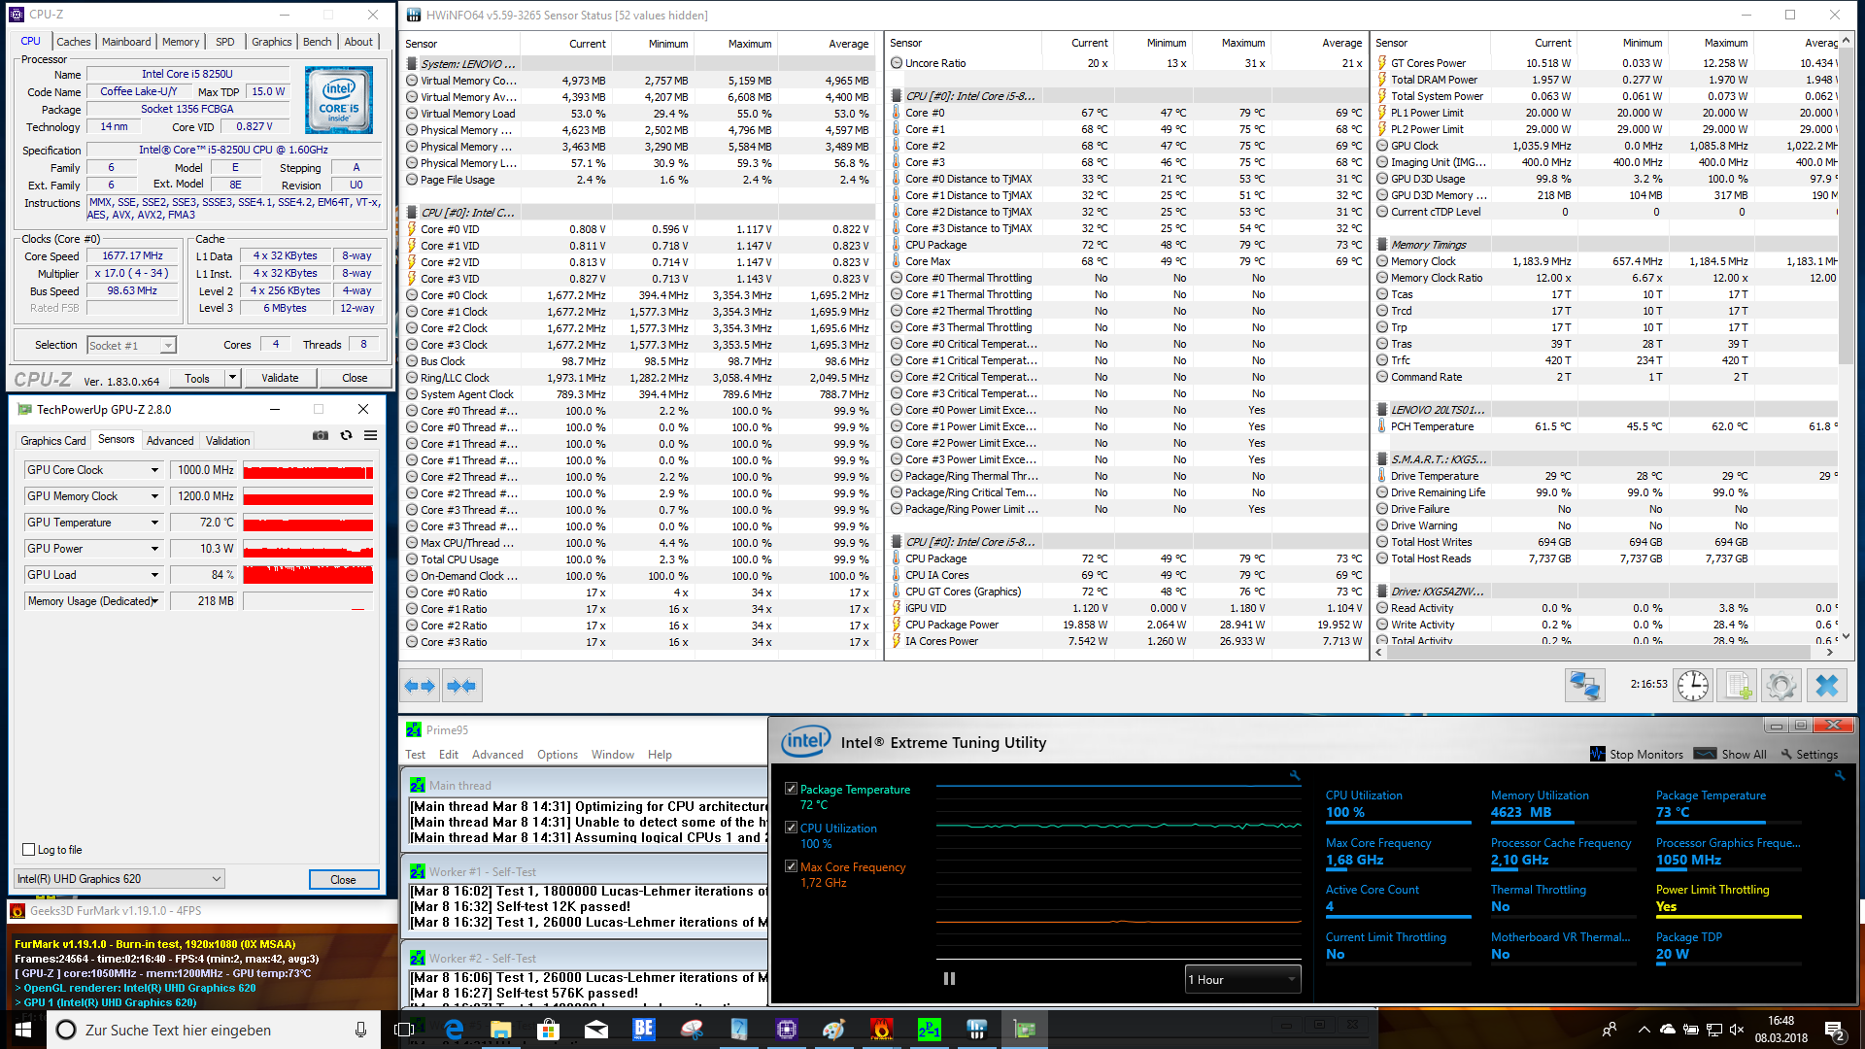Open GPU Load sensor dropdown

154,575
